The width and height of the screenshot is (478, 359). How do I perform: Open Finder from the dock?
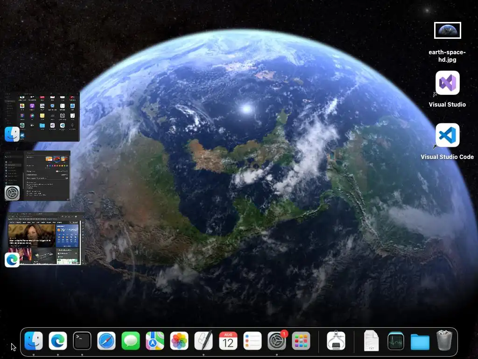click(34, 341)
